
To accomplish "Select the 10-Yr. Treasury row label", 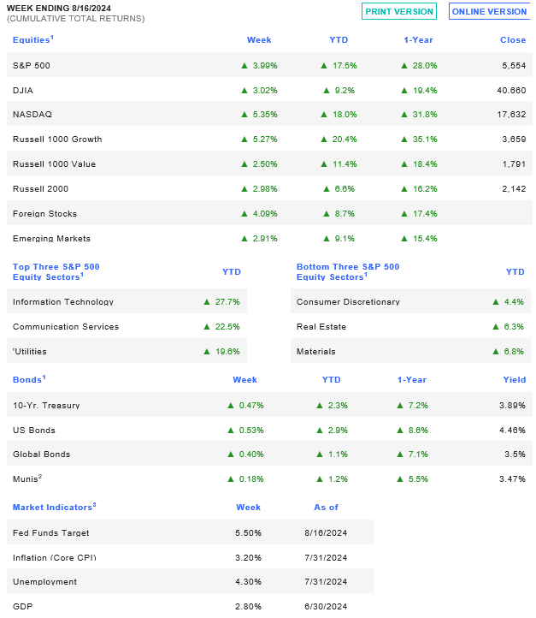I will (x=46, y=405).
